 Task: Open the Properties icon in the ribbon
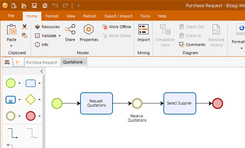tap(89, 33)
